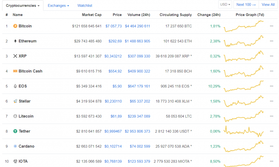Screen dimensions: 279x167
Task: Click Litecoin's 24h volume $239 347 089
Action: 139,116
